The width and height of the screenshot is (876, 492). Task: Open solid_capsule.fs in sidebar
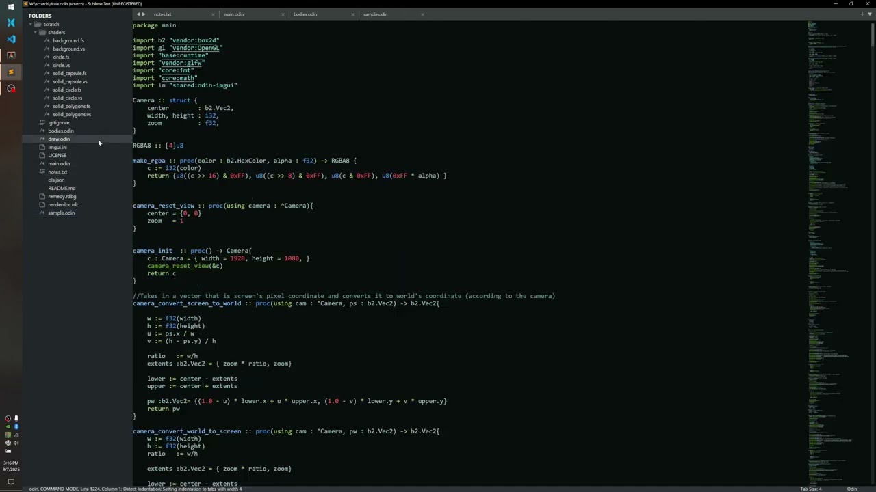click(x=69, y=73)
